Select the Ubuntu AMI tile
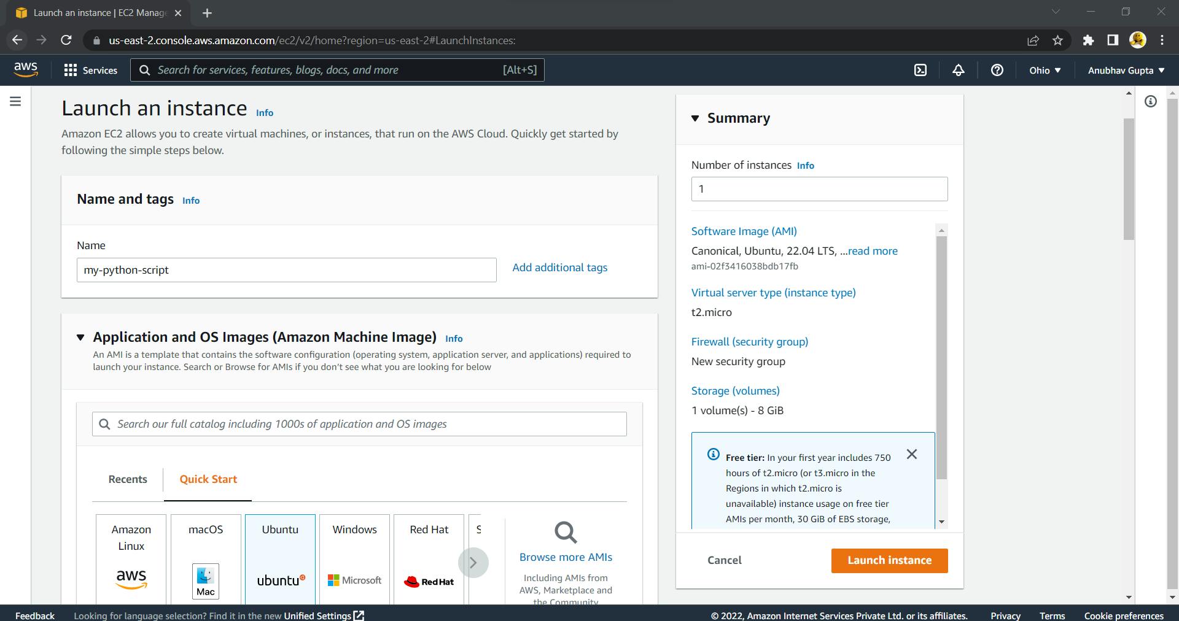Image resolution: width=1179 pixels, height=621 pixels. 280,559
